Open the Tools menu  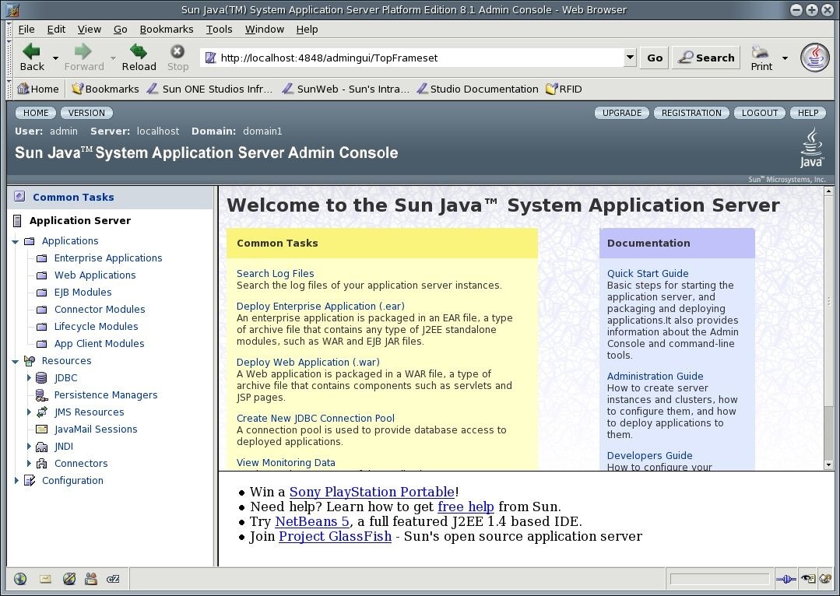[219, 29]
